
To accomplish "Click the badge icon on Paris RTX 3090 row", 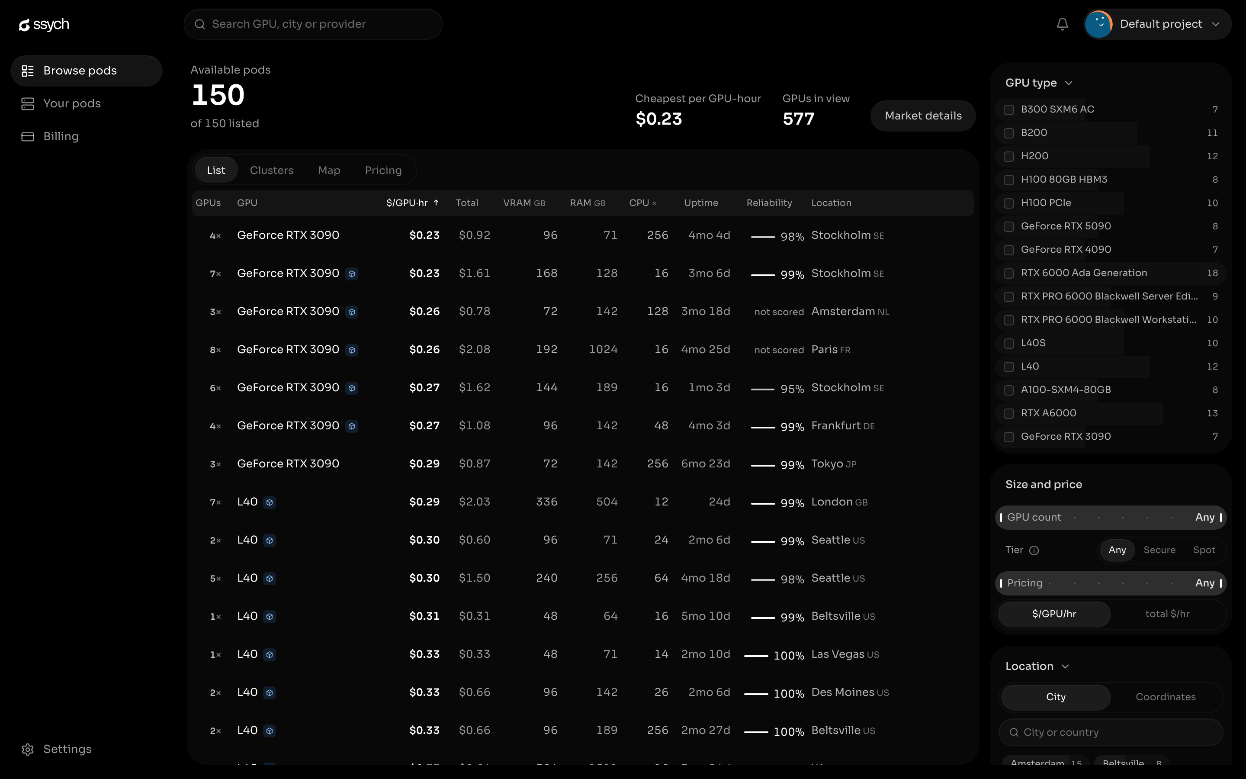I will (352, 350).
